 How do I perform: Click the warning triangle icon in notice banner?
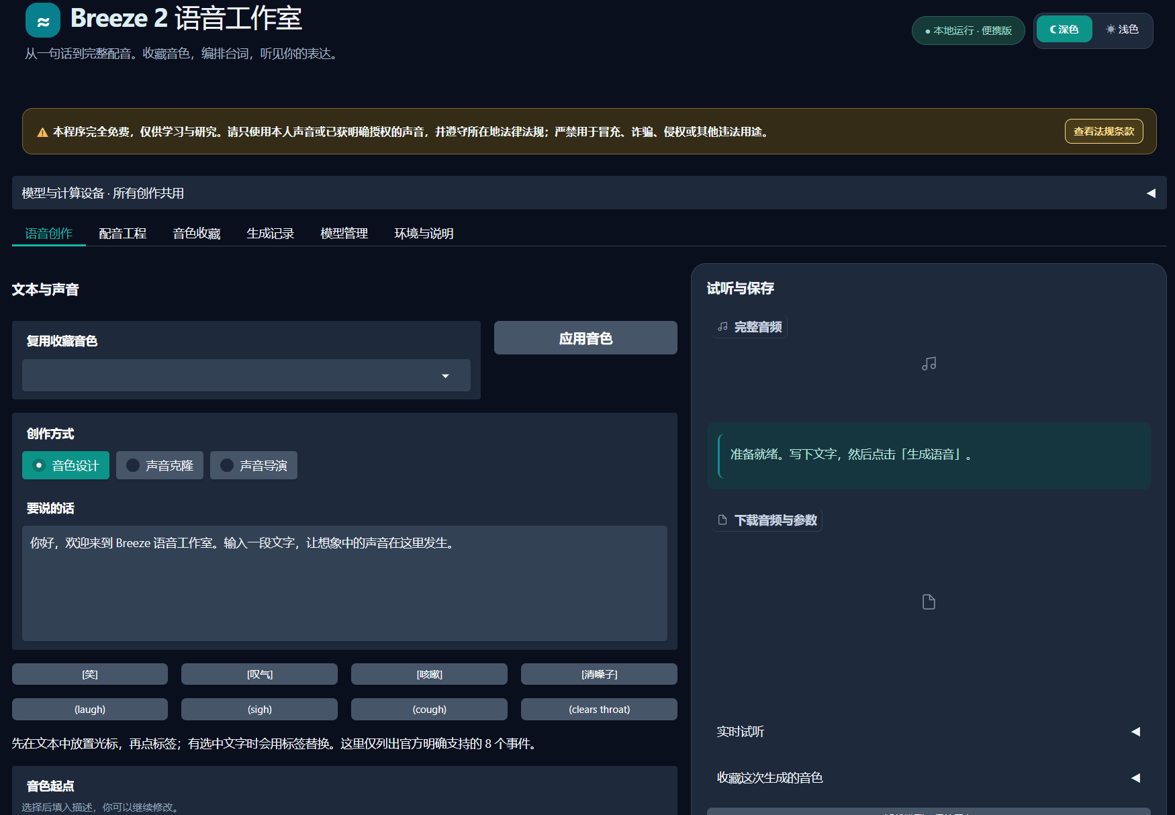coord(42,132)
